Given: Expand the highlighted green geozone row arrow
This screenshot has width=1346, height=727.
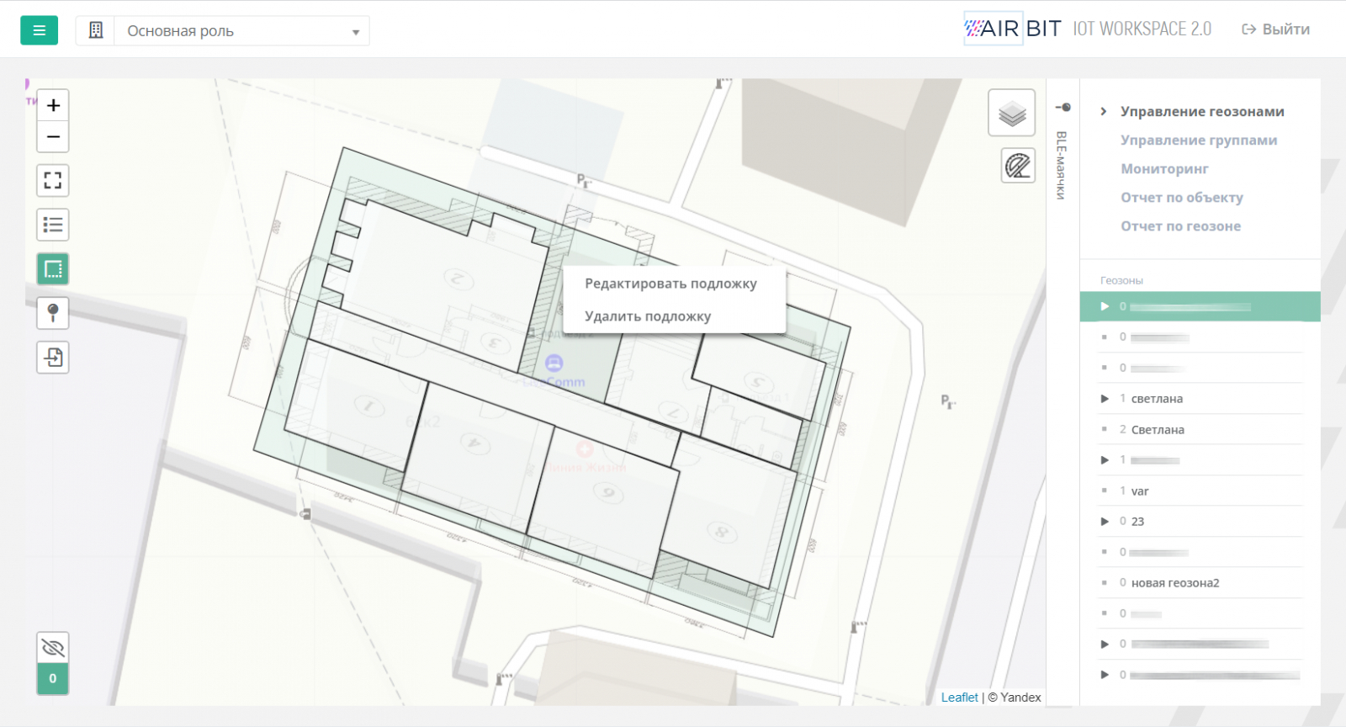Looking at the screenshot, I should tap(1105, 306).
